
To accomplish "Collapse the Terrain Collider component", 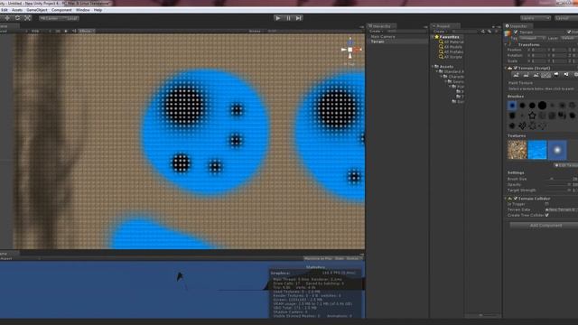I will [506, 199].
